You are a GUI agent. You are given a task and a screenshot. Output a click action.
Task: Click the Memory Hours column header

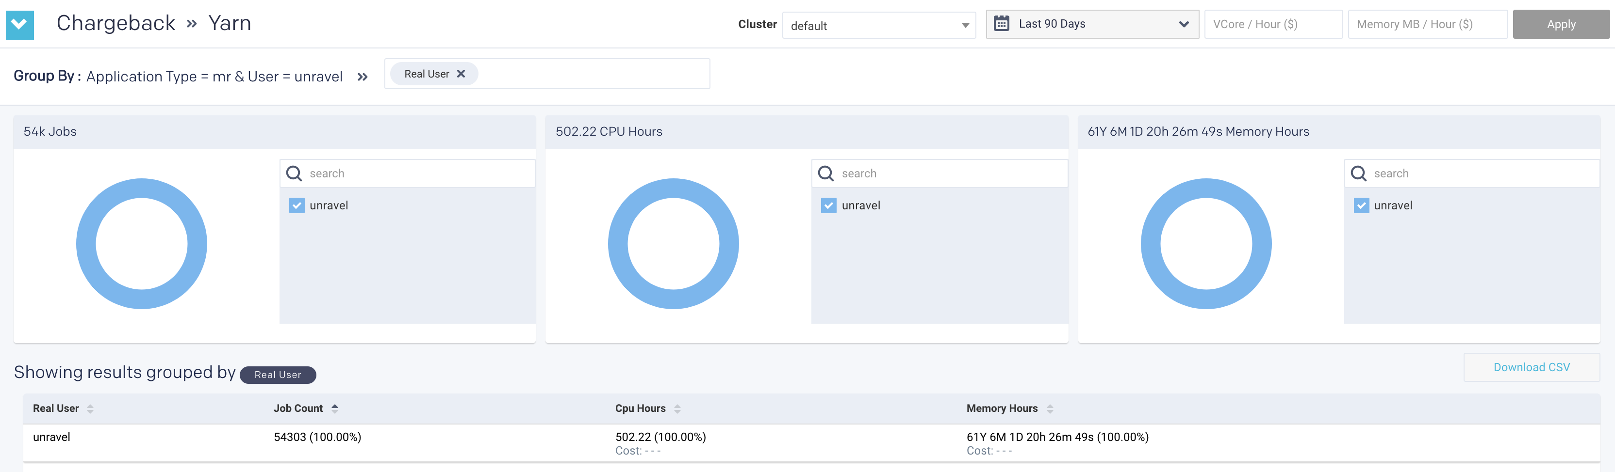coord(1002,408)
